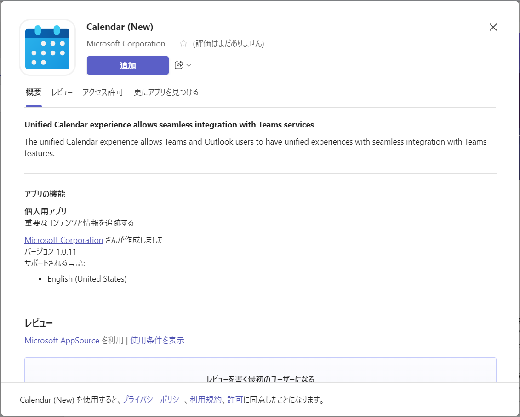This screenshot has width=520, height=417.
Task: Select the 概要 tab
Action: tap(34, 93)
